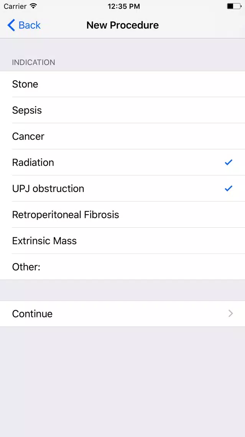Tap the Carrier label in status bar
This screenshot has width=245, height=437.
point(15,6)
